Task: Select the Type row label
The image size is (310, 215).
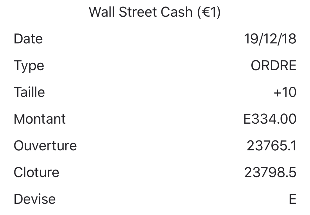Action: tap(29, 66)
